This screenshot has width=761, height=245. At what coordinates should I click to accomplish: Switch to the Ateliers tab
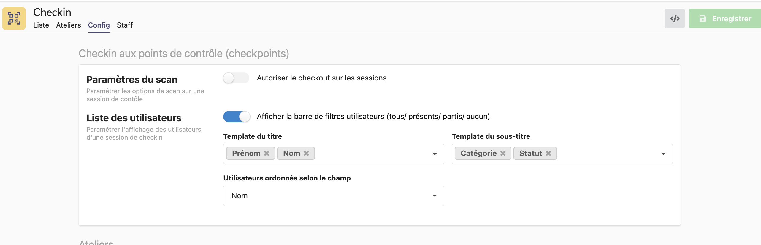69,25
